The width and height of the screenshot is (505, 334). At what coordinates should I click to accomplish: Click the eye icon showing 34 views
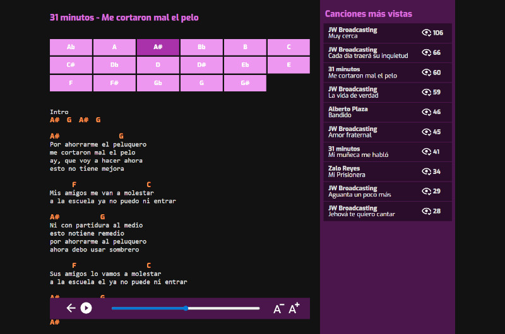[x=427, y=171]
